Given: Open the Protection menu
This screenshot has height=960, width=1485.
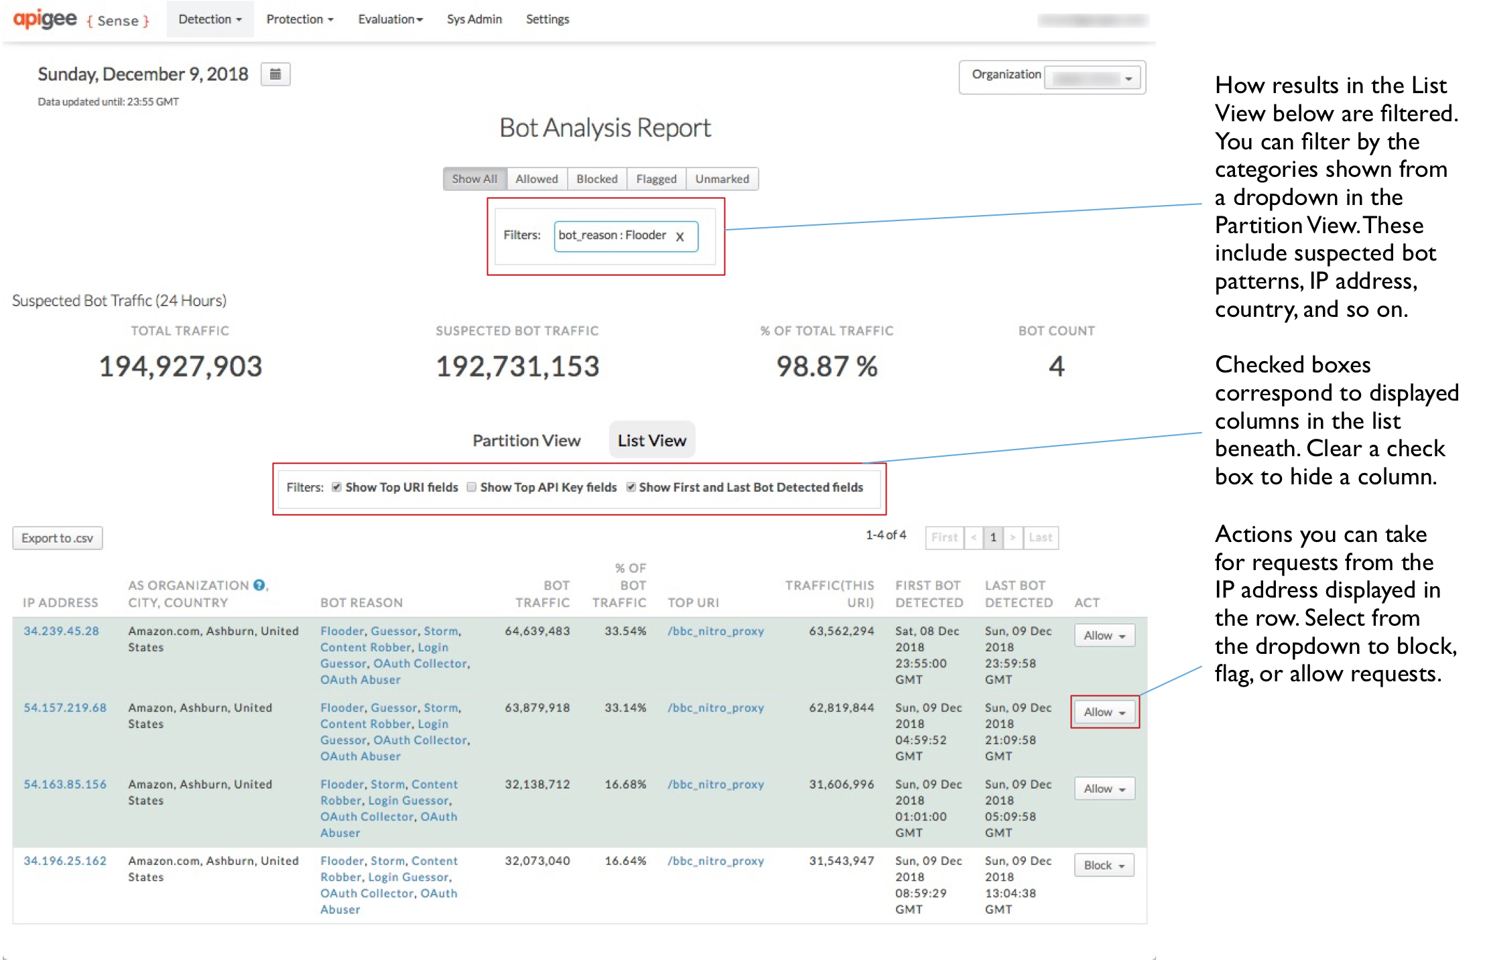Looking at the screenshot, I should click(300, 19).
